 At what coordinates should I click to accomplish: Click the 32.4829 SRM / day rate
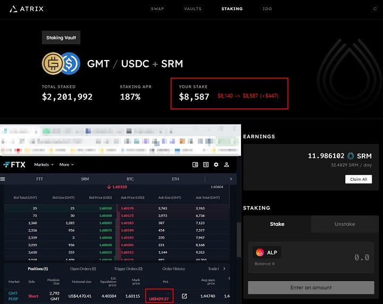351,165
